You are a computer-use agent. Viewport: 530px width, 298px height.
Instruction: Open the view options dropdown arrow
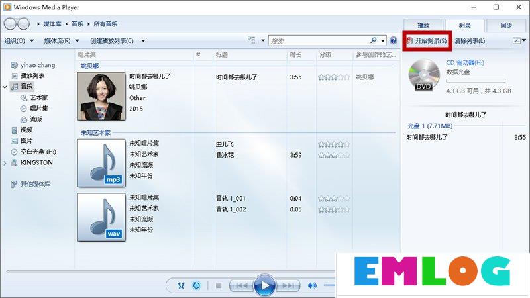pos(263,40)
